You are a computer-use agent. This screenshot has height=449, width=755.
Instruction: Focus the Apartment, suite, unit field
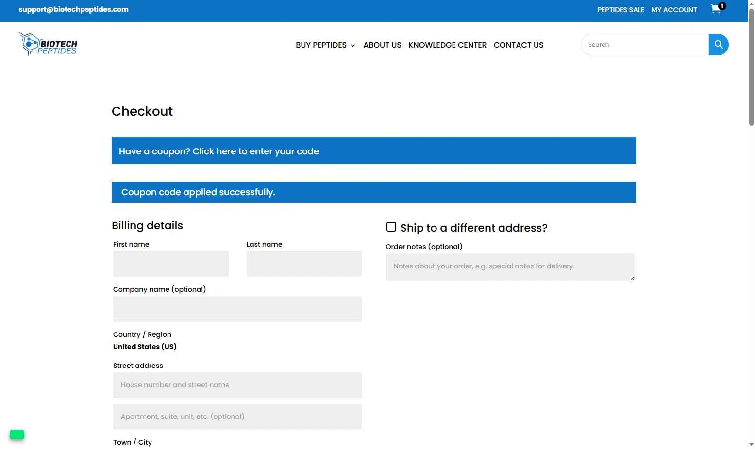tap(237, 416)
